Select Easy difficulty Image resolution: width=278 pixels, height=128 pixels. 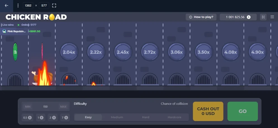pyautogui.click(x=88, y=117)
